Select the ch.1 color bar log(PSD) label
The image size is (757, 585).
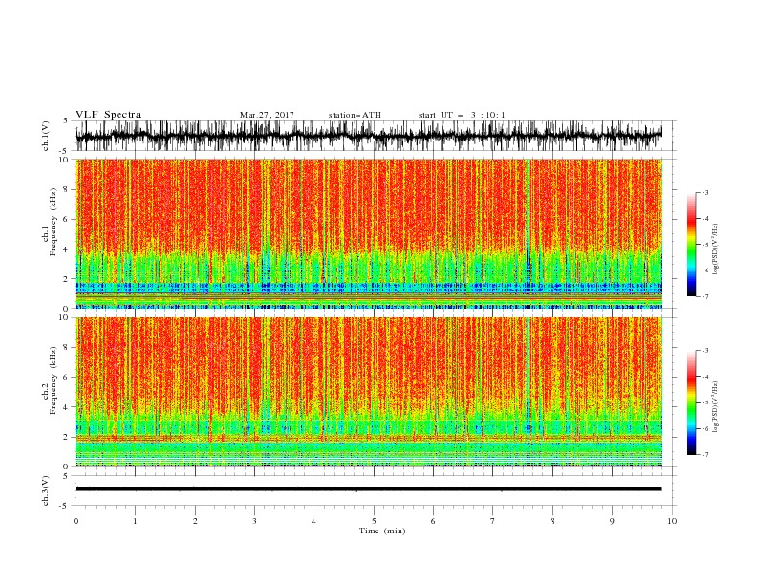click(715, 249)
